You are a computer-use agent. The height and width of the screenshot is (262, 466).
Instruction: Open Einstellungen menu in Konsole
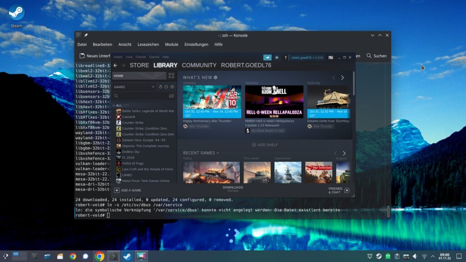click(197, 45)
